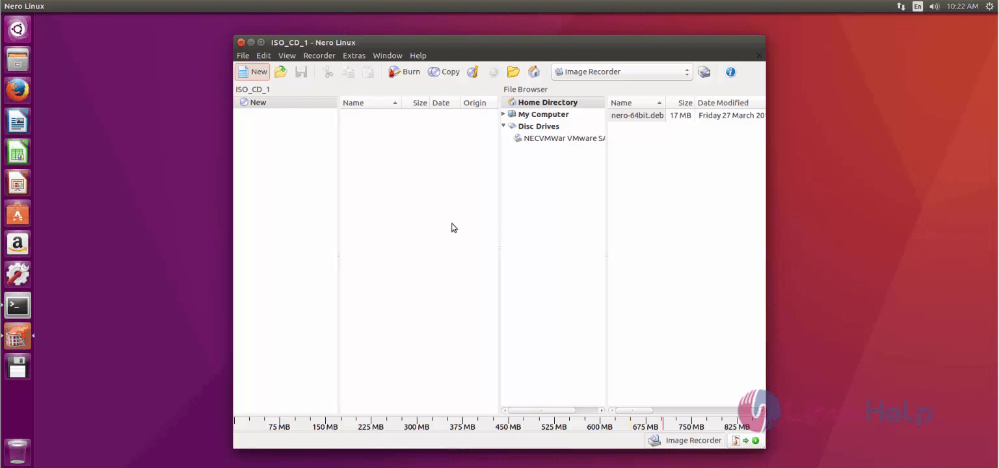The image size is (999, 468).
Task: Collapse the Disc Drives tree node
Action: [x=503, y=125]
